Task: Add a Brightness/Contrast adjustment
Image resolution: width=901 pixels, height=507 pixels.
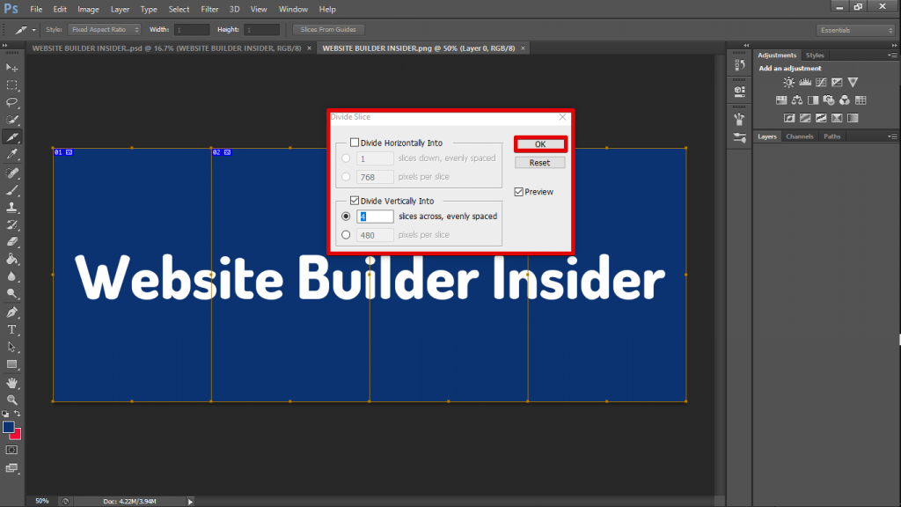Action: pos(788,82)
